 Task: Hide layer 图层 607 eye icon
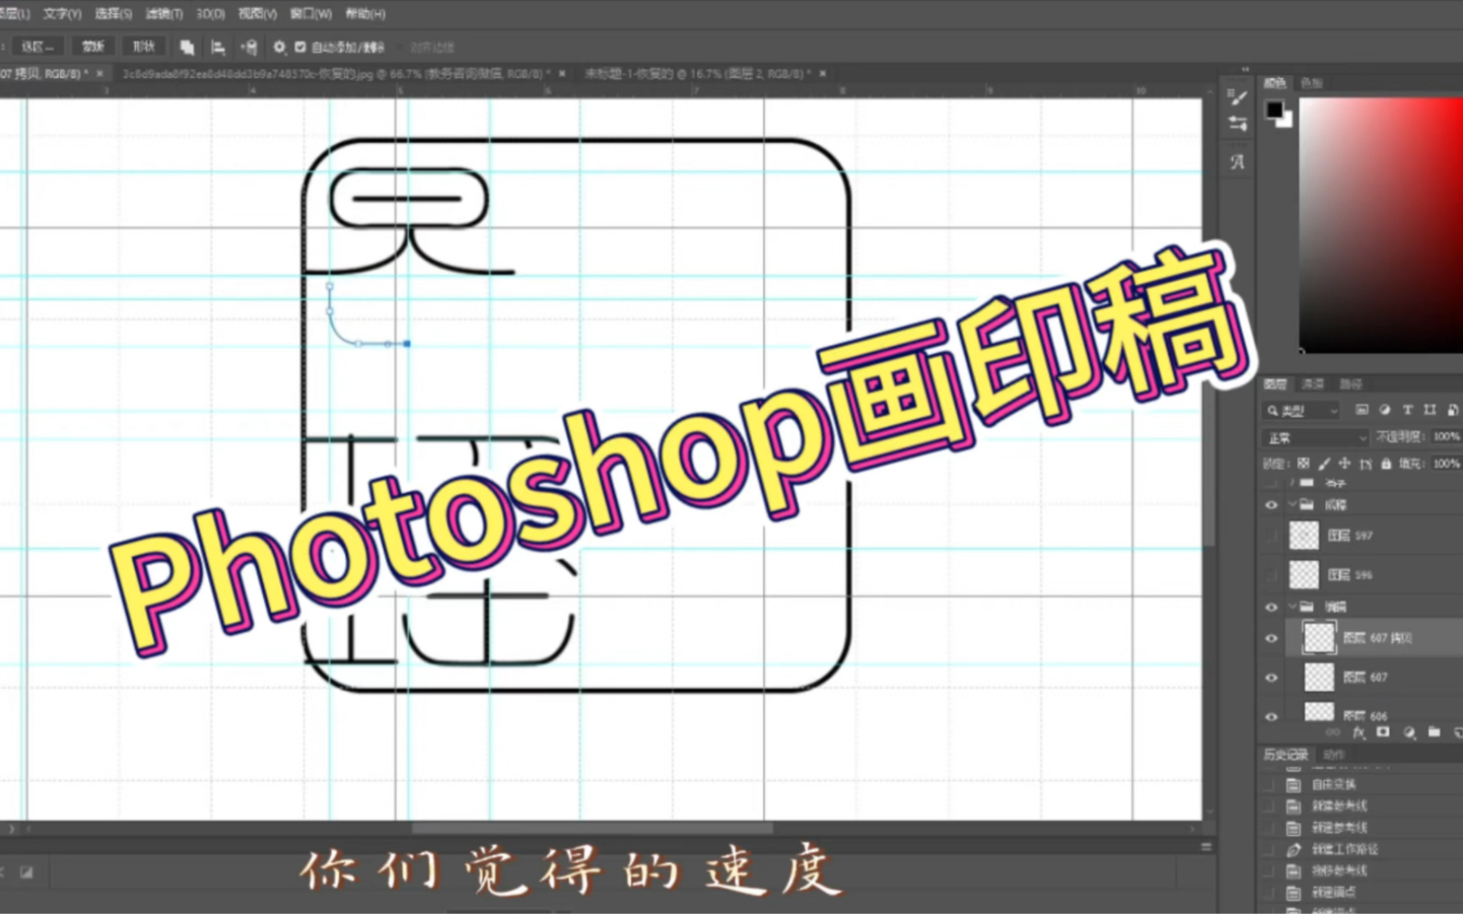click(x=1272, y=678)
